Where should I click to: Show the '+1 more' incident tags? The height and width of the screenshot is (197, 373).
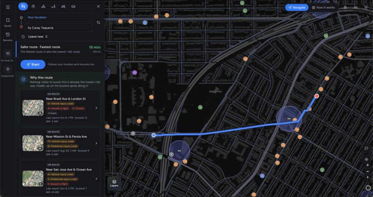point(52,113)
